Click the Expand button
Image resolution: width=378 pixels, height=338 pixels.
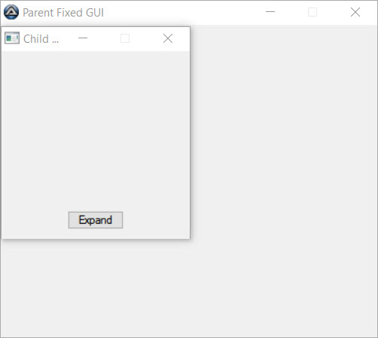(96, 220)
